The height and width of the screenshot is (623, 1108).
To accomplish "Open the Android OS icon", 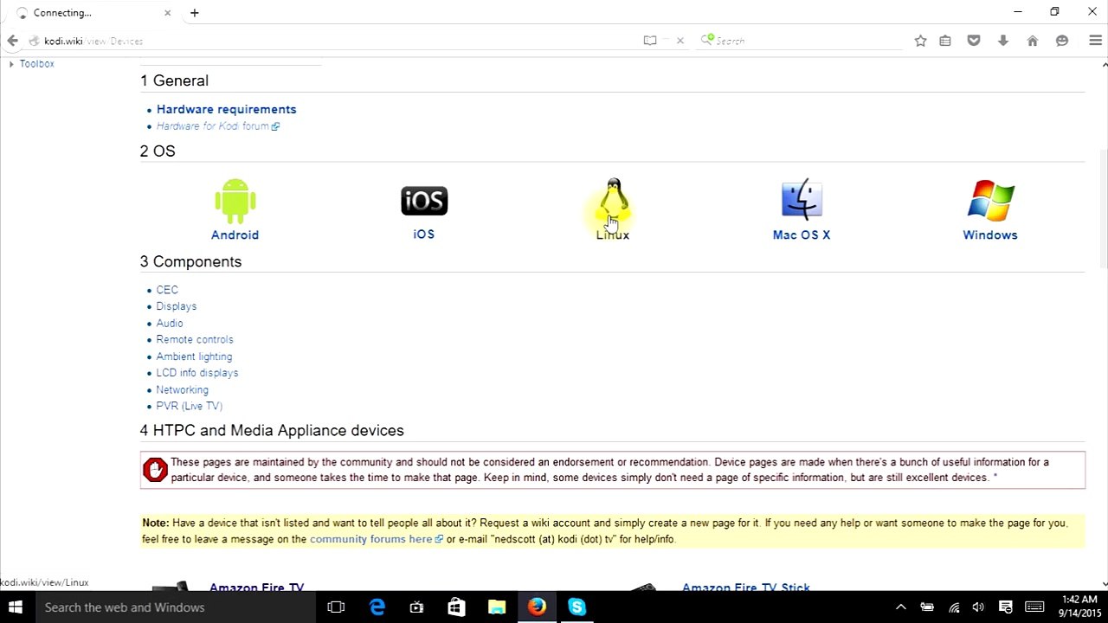I will [x=235, y=201].
